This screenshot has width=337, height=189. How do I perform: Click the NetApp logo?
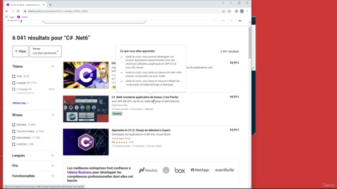point(200,170)
